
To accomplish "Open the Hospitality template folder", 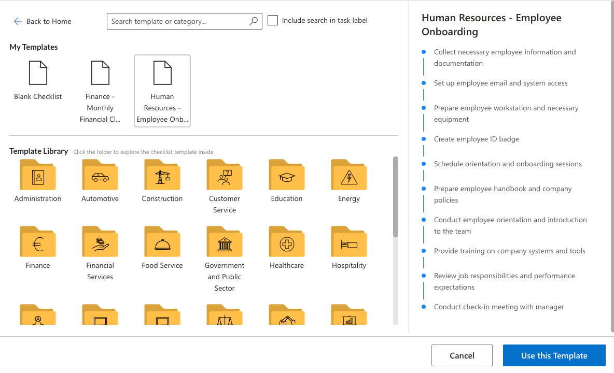I will (349, 243).
